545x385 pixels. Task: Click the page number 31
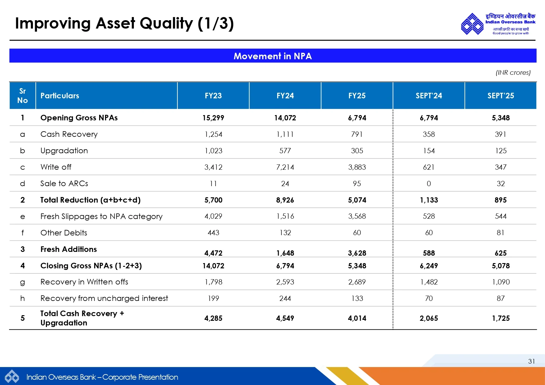[531, 361]
